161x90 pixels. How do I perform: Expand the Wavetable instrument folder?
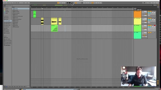pyautogui.click(x=13, y=27)
